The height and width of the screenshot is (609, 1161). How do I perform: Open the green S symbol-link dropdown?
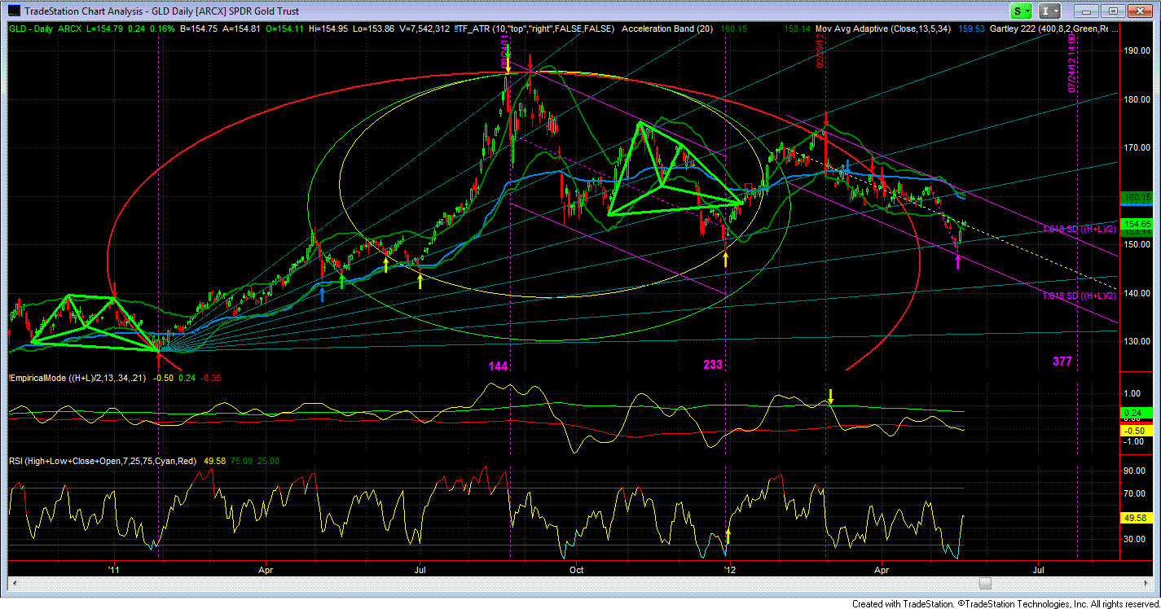tap(1022, 11)
